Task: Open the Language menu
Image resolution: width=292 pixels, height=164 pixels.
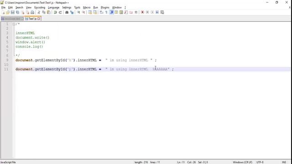Action: pyautogui.click(x=53, y=7)
